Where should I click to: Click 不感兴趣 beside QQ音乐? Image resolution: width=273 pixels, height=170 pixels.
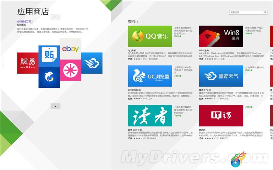click(178, 36)
